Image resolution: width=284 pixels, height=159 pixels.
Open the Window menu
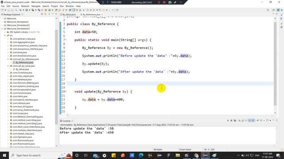pyautogui.click(x=70, y=6)
